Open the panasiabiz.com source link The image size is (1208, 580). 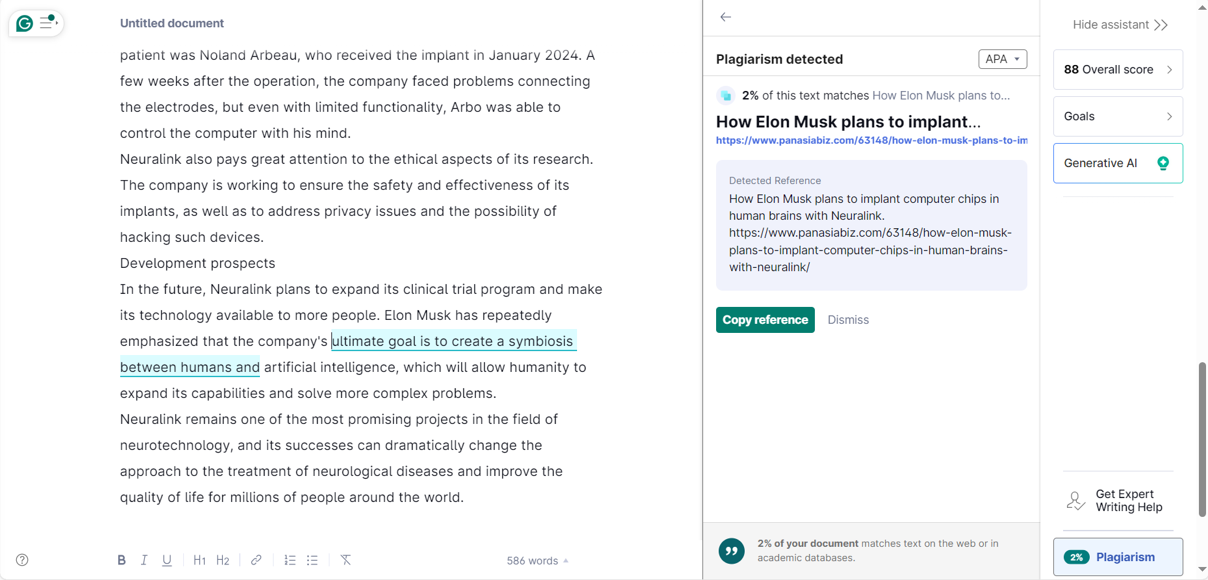coord(871,140)
